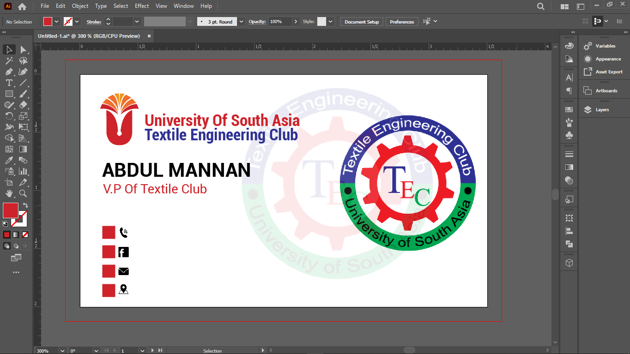Viewport: 630px width, 354px height.
Task: Pick the Lasso tool
Action: point(23,60)
